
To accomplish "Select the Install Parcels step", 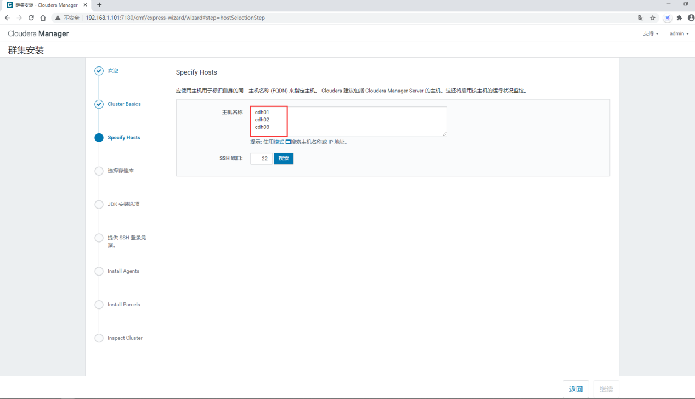I will [124, 305].
